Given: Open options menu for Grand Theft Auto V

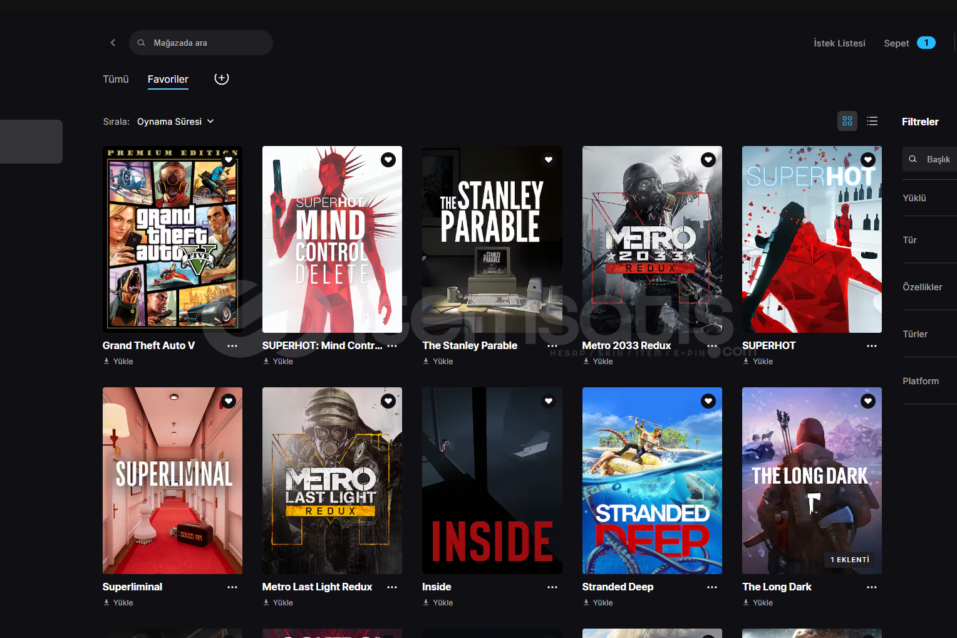Looking at the screenshot, I should 232,346.
